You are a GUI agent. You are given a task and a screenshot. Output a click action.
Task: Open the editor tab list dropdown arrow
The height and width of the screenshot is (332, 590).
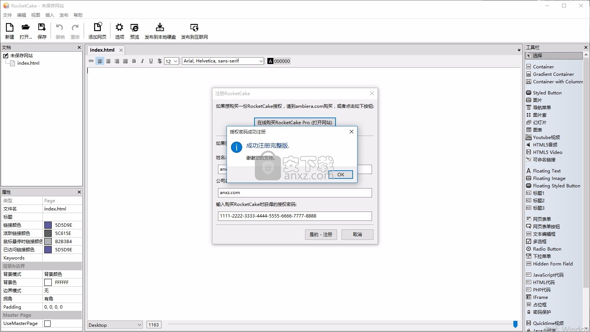tap(519, 50)
